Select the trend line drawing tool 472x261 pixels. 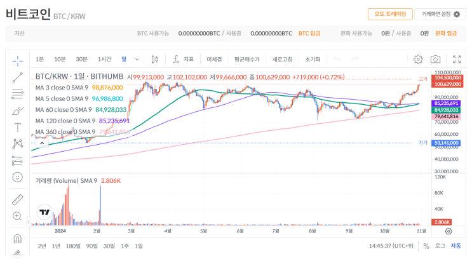coord(17,77)
